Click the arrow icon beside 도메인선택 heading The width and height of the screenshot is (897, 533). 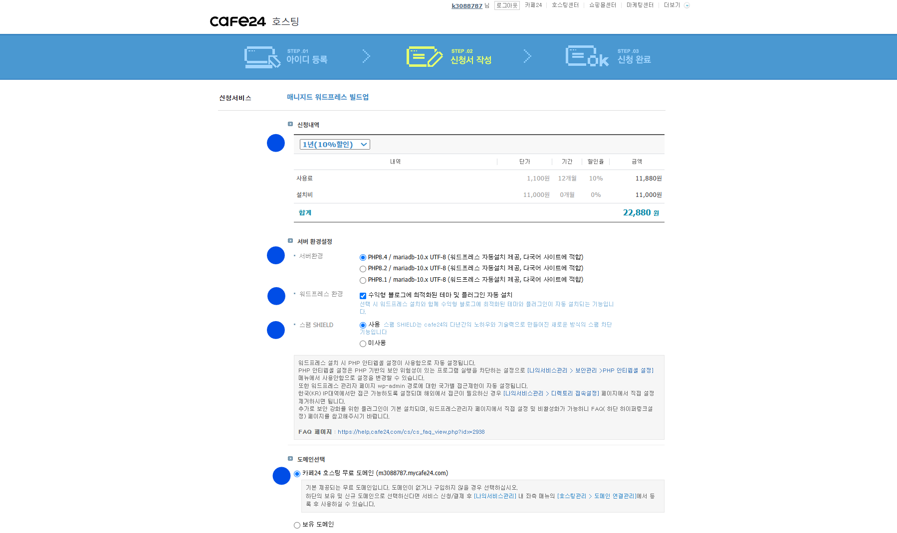coord(290,459)
